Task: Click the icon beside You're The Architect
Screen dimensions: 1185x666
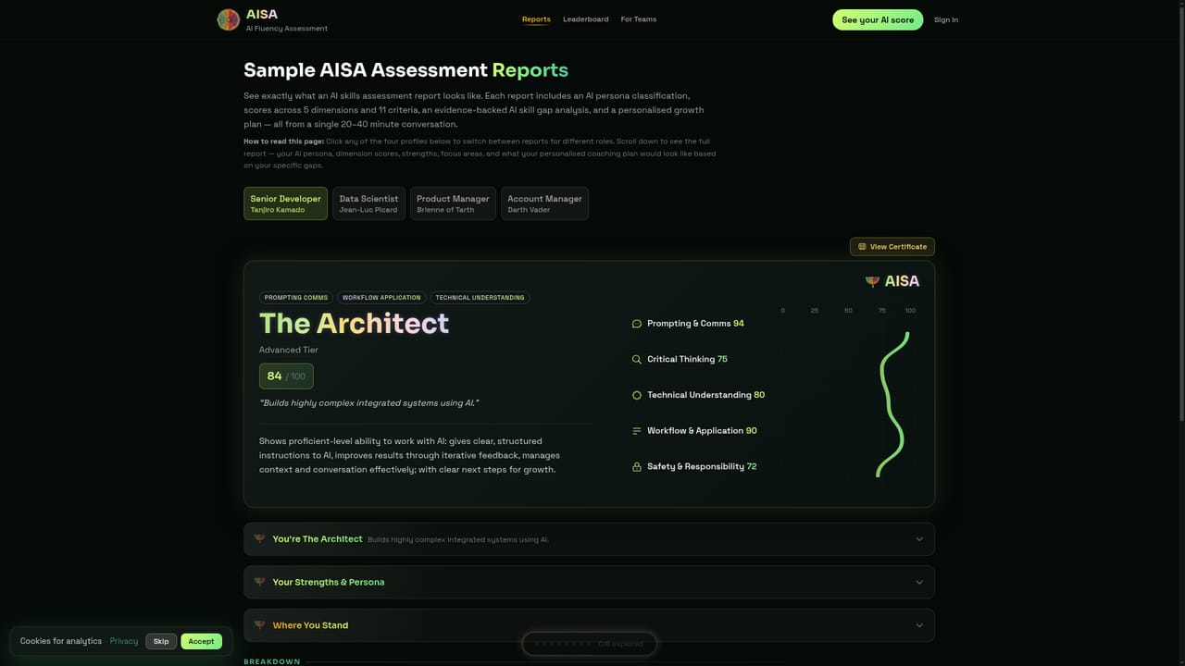Action: (260, 539)
